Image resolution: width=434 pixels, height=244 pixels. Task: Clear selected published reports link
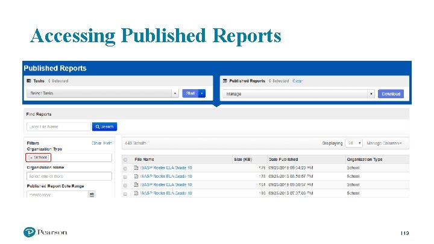(x=297, y=81)
